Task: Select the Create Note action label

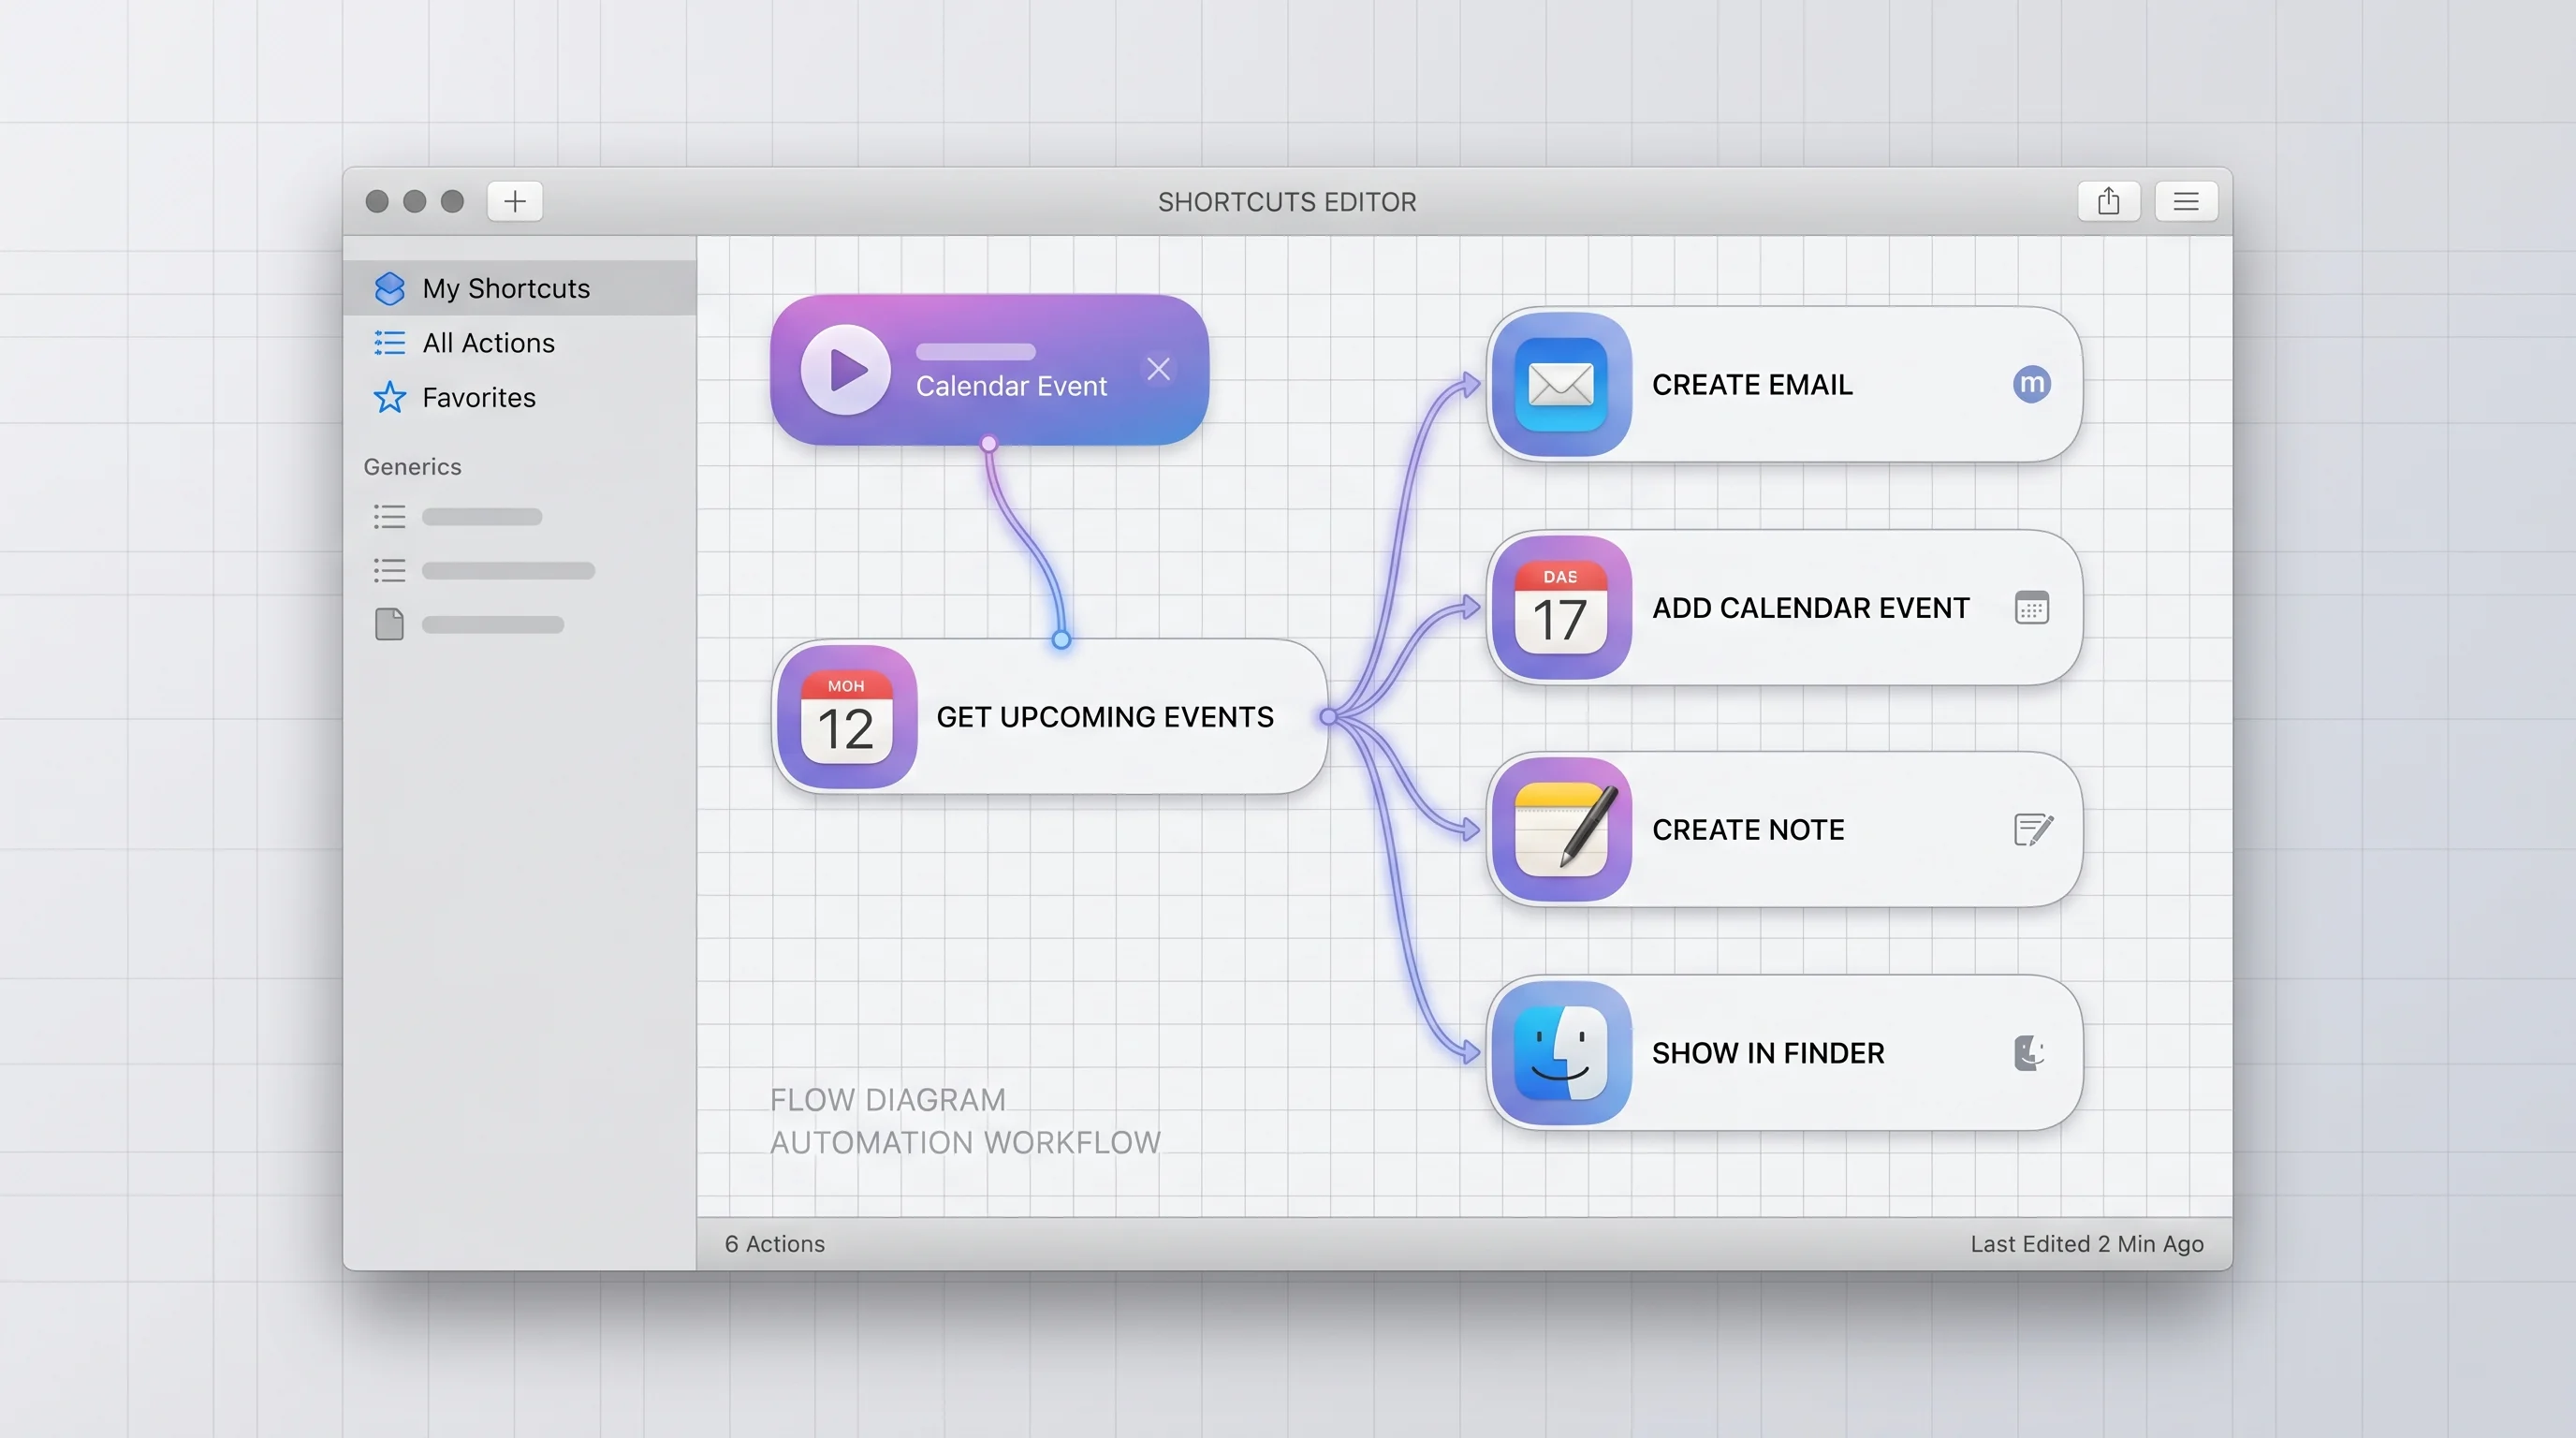Action: 1748,830
